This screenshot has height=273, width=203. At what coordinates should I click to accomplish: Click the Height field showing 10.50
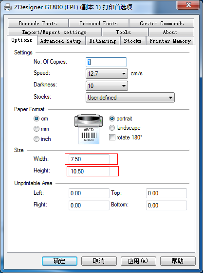[89, 171]
